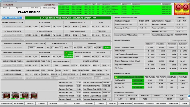The image size is (190, 107).
Task: Go to the PLANT OVERVIEW screen tab
Action: tap(7, 103)
